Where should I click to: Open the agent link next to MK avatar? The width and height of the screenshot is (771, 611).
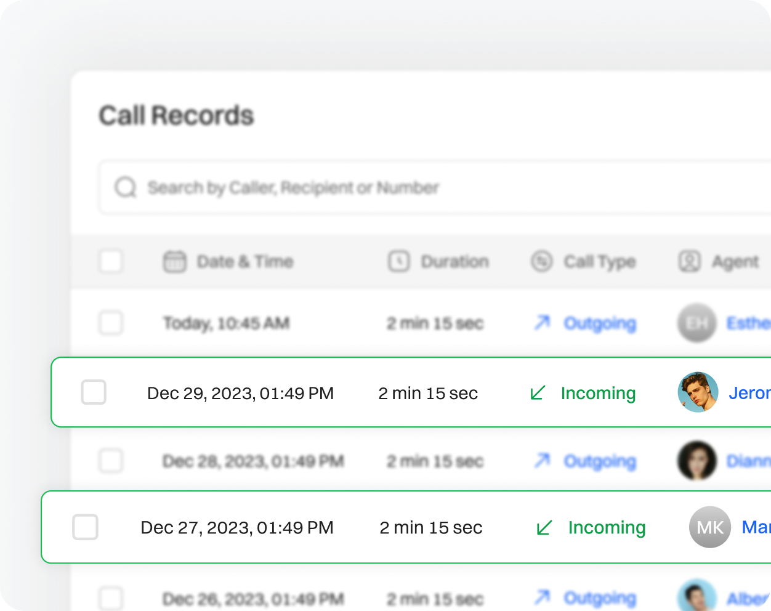coord(756,527)
